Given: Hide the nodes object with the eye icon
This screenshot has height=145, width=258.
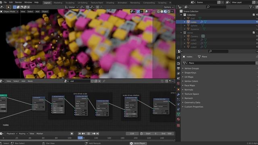Looking at the screenshot, I should pyautogui.click(x=257, y=22).
